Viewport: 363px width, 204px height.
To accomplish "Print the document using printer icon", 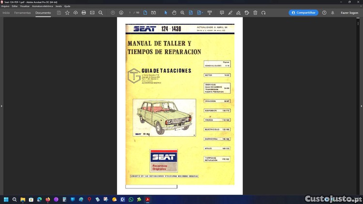I will pyautogui.click(x=84, y=13).
